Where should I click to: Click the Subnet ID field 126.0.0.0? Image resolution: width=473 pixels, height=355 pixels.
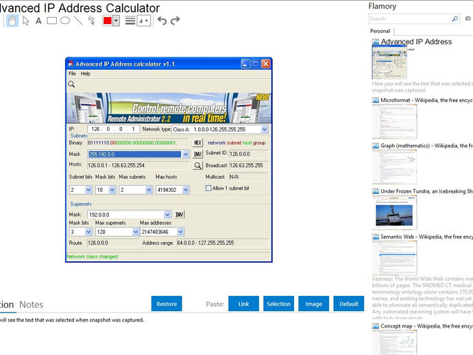tap(248, 154)
